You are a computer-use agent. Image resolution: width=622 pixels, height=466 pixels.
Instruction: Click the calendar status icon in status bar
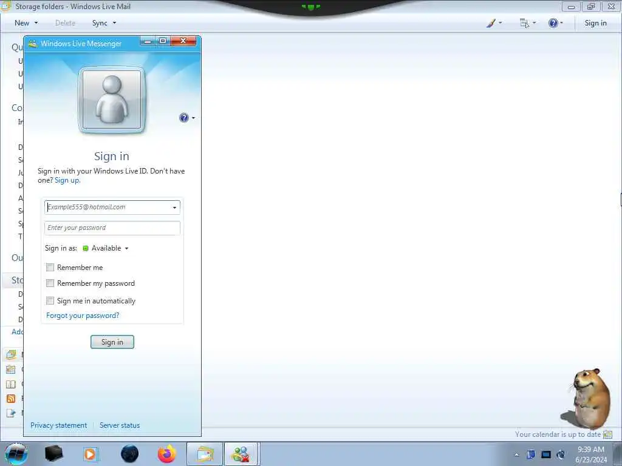point(607,434)
